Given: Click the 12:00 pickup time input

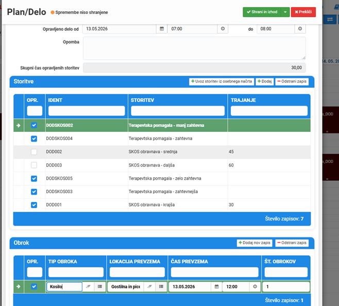Looking at the screenshot, I should [x=236, y=286].
